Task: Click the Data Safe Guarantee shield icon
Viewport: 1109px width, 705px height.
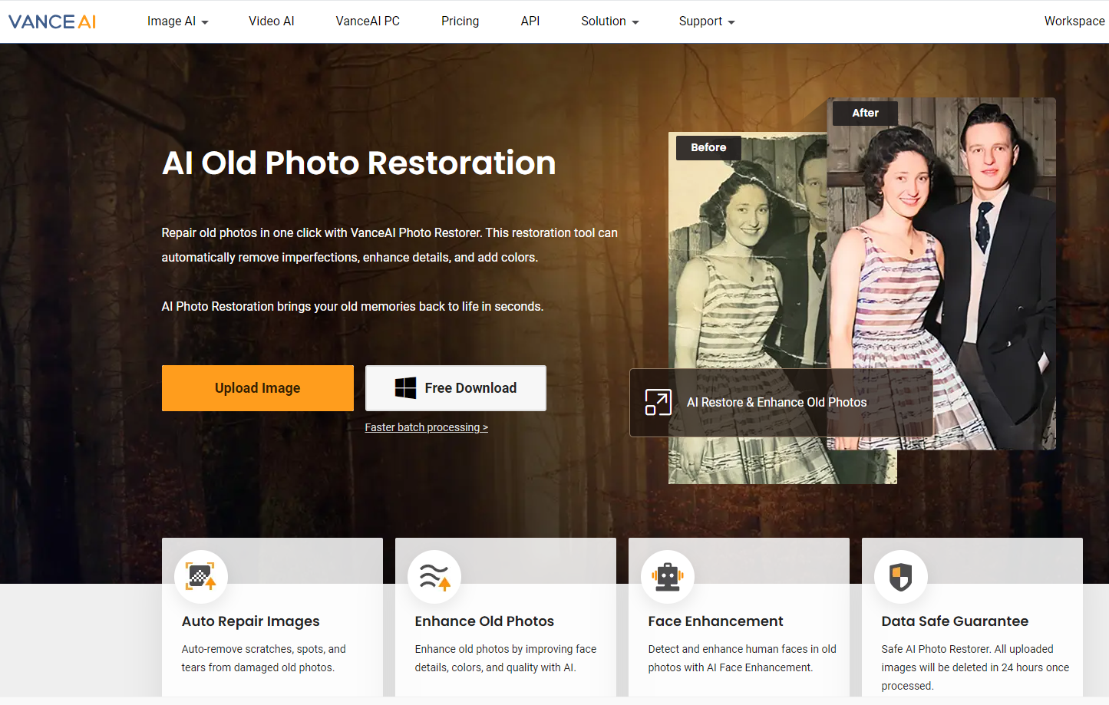Action: tap(901, 576)
